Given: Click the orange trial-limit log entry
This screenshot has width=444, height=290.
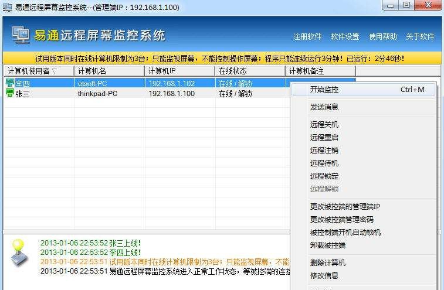Looking at the screenshot, I should click(x=165, y=262).
